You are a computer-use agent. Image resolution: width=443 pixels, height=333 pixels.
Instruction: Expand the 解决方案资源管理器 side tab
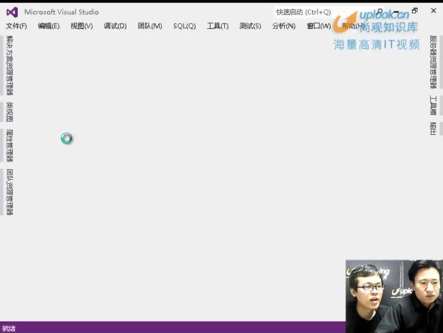(9, 65)
